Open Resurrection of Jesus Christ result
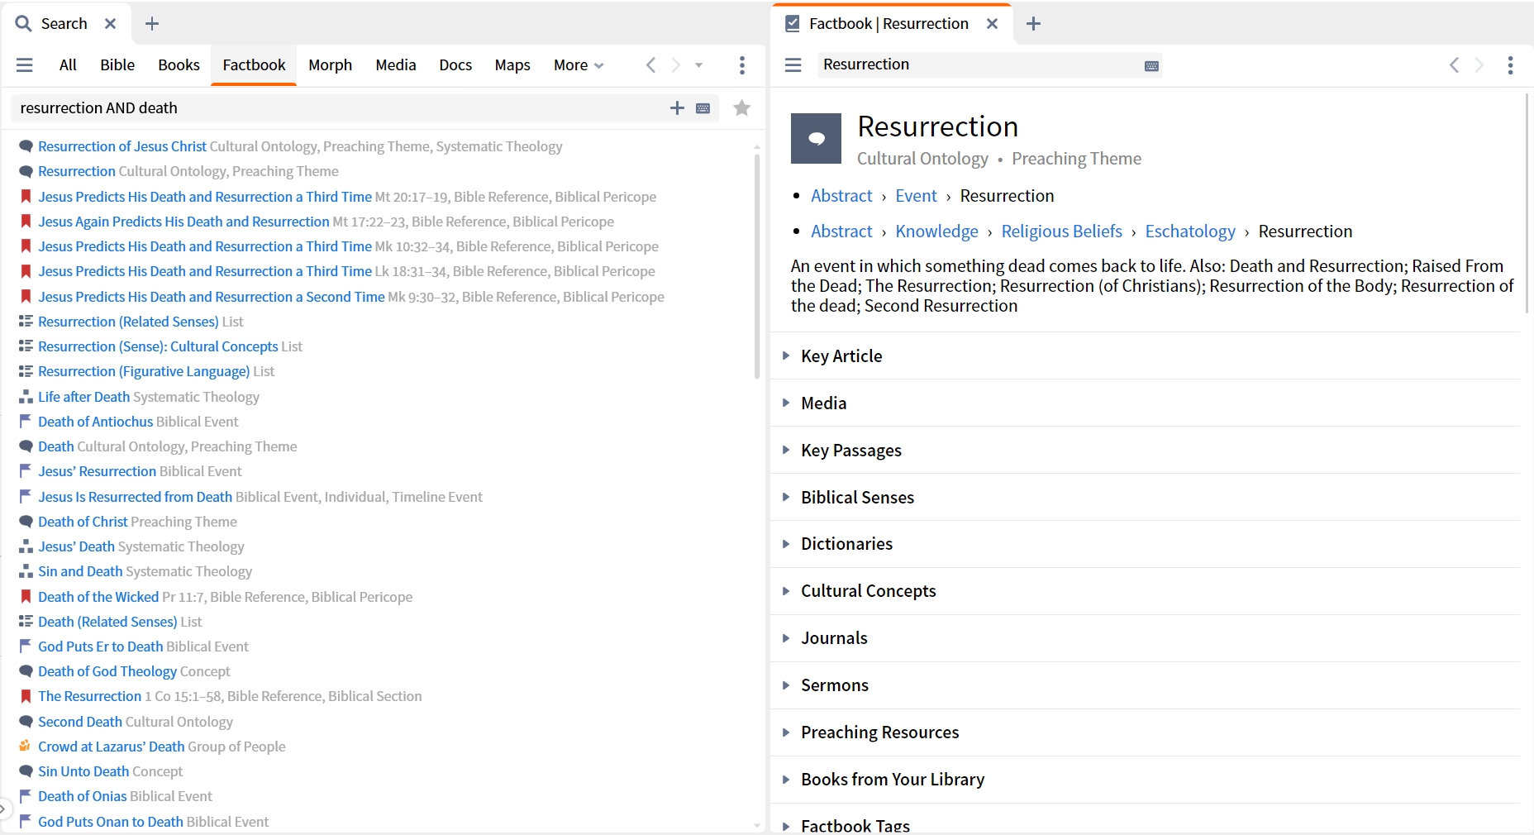 122,146
